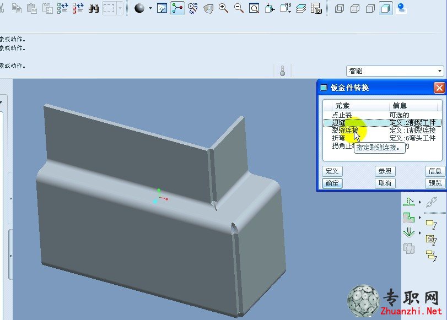Click the yellow framed A with arrow icon
447x320 pixels.
pos(432,240)
